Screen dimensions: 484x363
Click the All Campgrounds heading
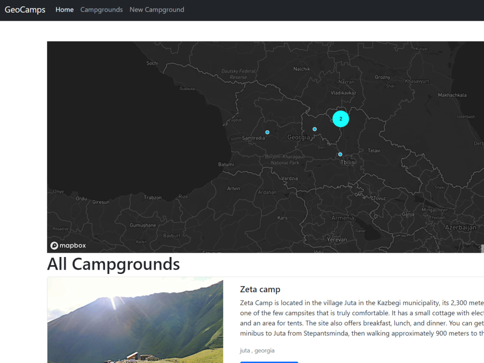(x=113, y=264)
